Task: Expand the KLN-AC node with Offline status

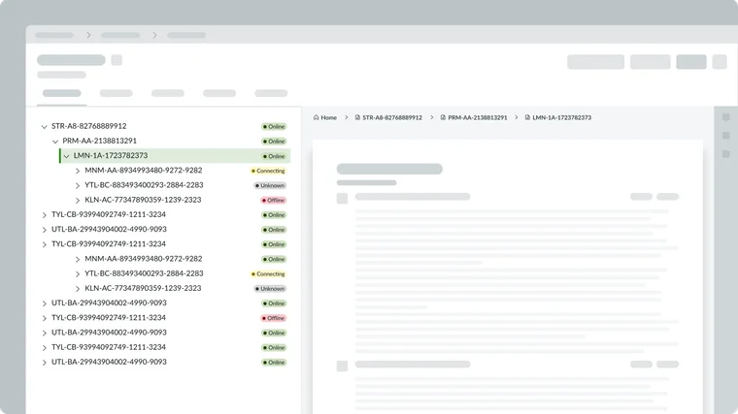Action: click(78, 200)
